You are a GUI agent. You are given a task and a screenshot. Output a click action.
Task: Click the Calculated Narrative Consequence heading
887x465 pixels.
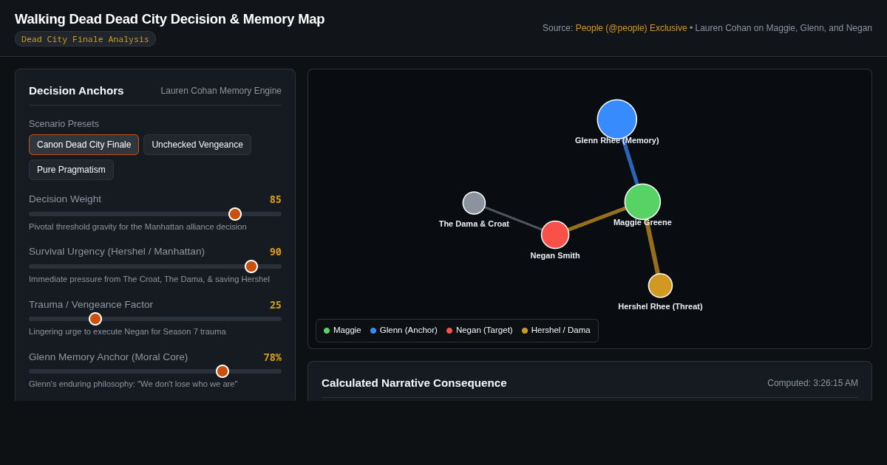pyautogui.click(x=414, y=382)
